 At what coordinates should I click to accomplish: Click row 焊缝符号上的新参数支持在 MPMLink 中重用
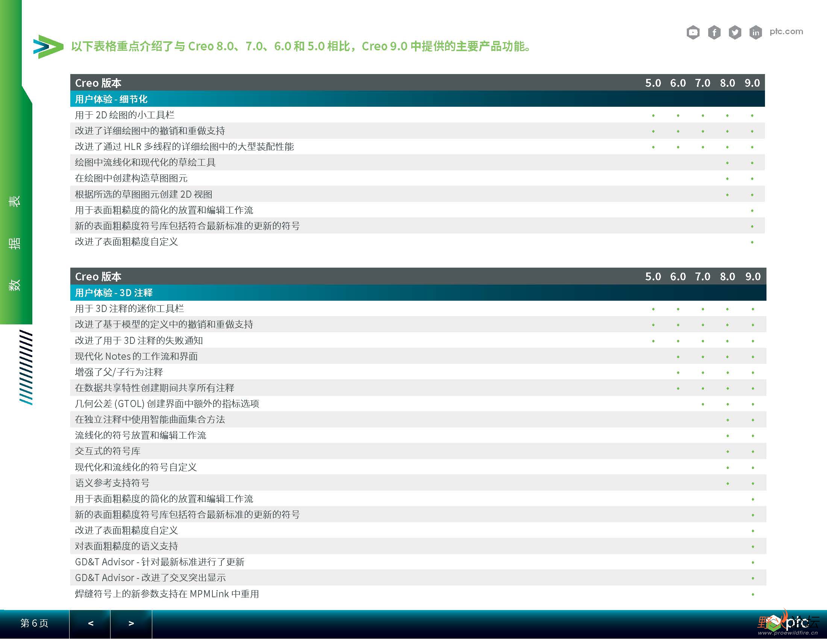[x=418, y=594]
